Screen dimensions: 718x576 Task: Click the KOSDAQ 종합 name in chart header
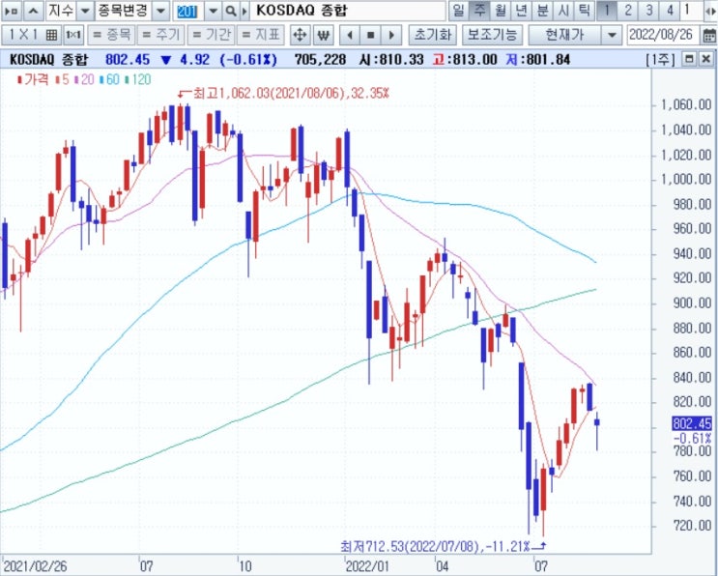[x=48, y=60]
